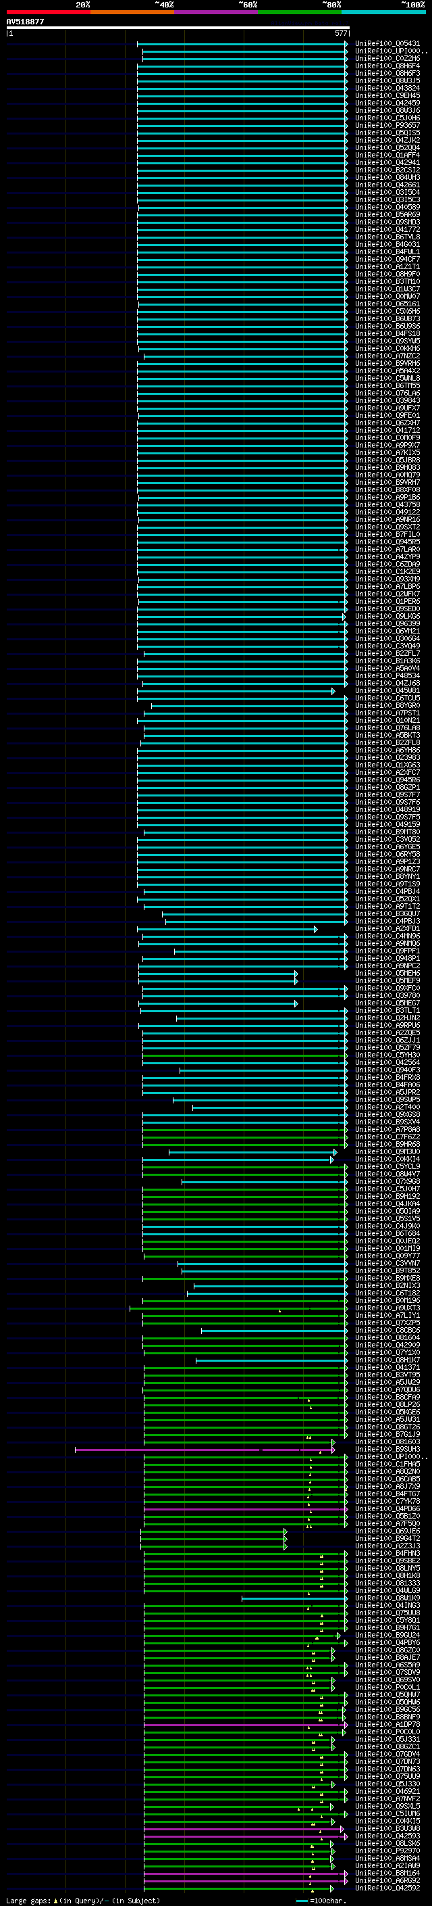Open hit UniRef100_P93657
This screenshot has height=1906, width=432.
point(387,125)
